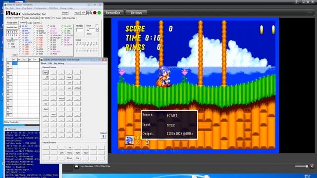Toggle bit 7 checkbox in Bit Edit
317x178 pixels.
[77, 45]
